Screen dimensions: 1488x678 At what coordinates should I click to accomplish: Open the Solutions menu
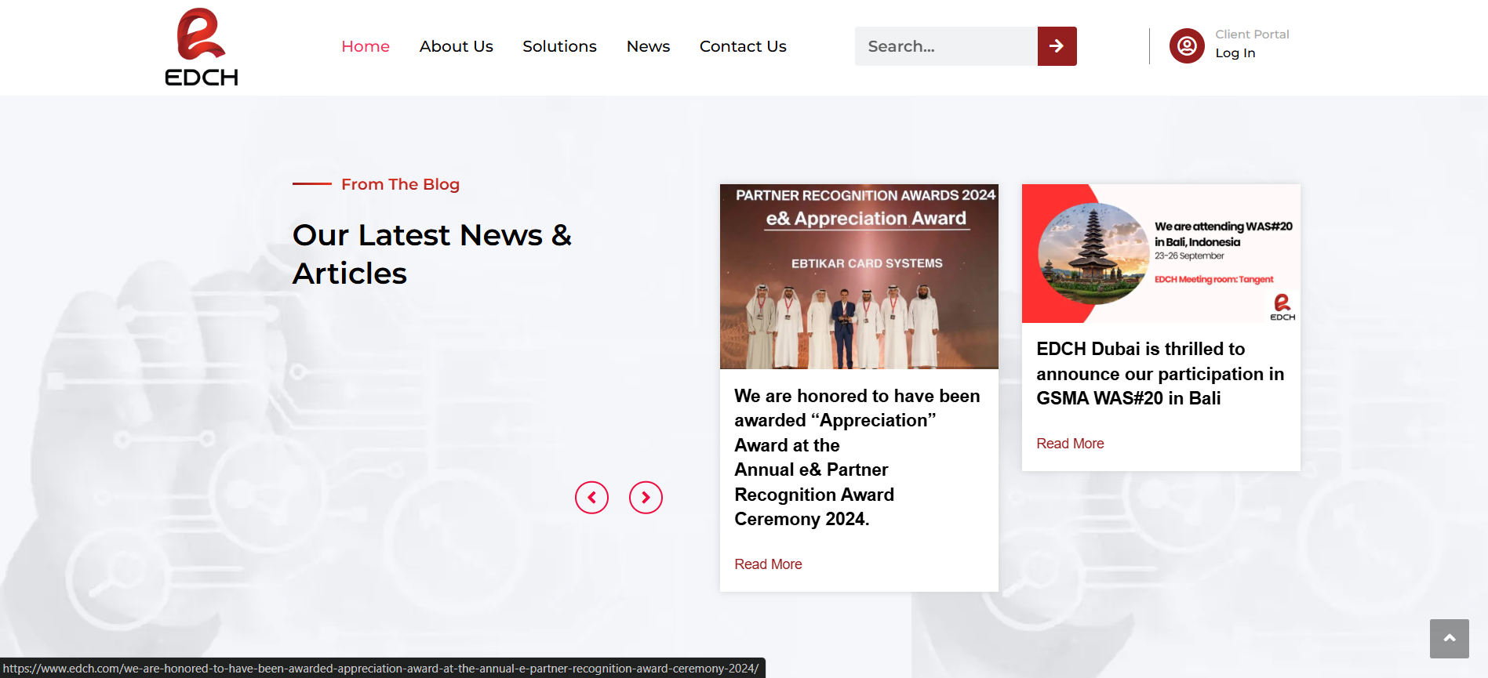[x=559, y=46]
